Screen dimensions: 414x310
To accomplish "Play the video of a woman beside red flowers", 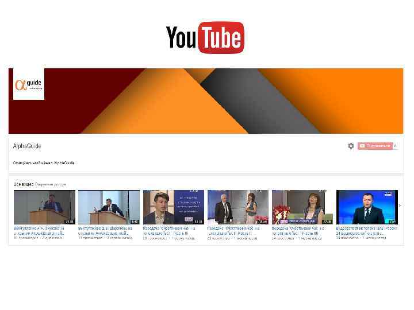I will point(302,207).
